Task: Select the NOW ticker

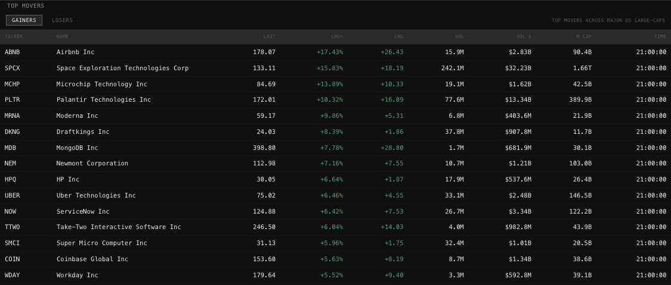Action: [x=10, y=211]
